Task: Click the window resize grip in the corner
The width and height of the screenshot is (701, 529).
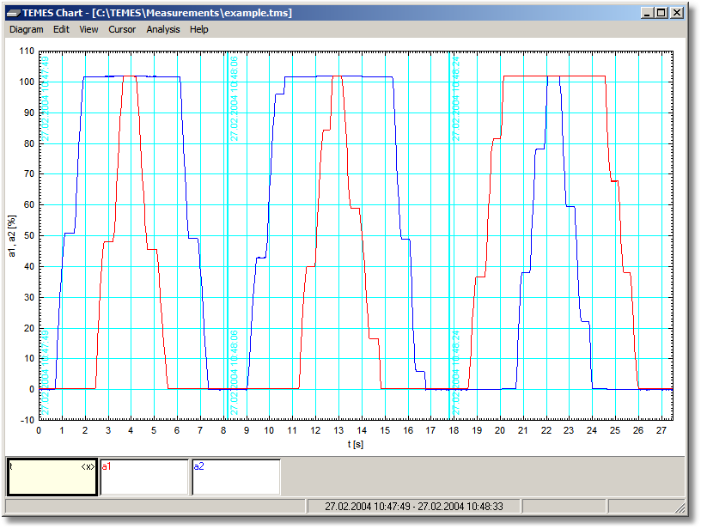Action: (x=680, y=507)
